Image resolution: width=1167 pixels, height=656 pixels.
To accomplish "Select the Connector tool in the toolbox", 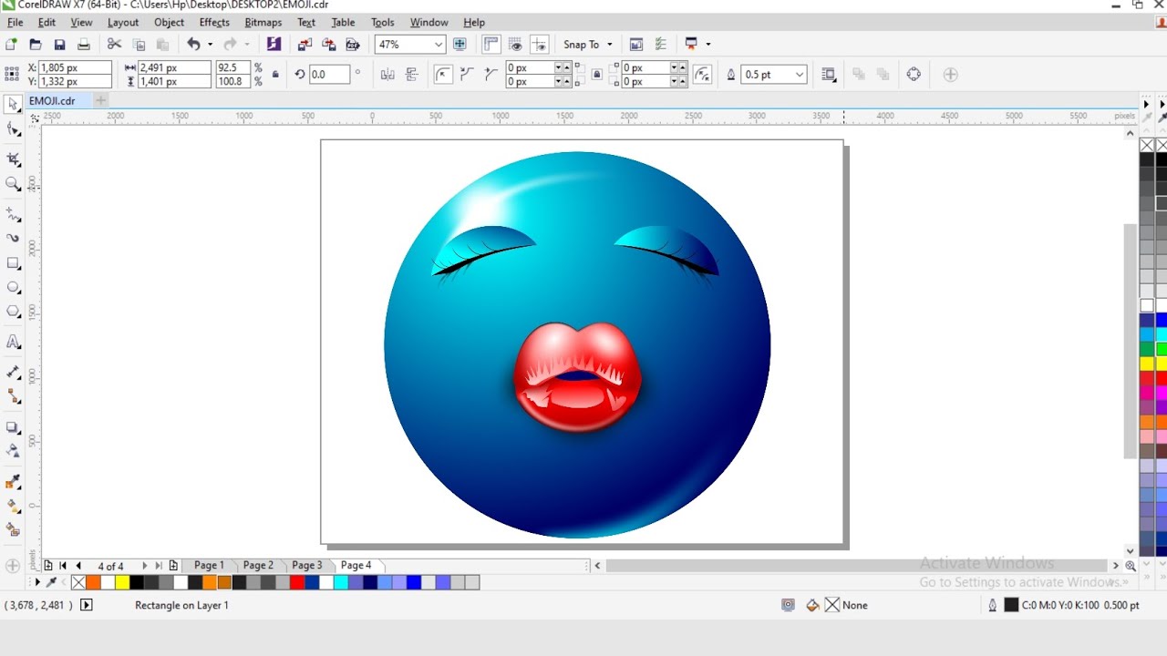I will tap(13, 396).
